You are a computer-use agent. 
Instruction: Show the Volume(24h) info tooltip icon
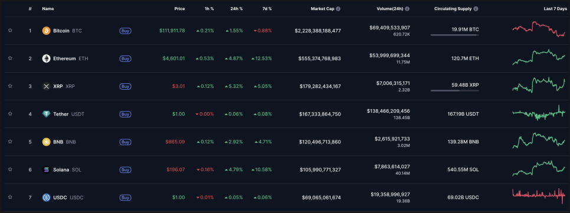[x=407, y=9]
